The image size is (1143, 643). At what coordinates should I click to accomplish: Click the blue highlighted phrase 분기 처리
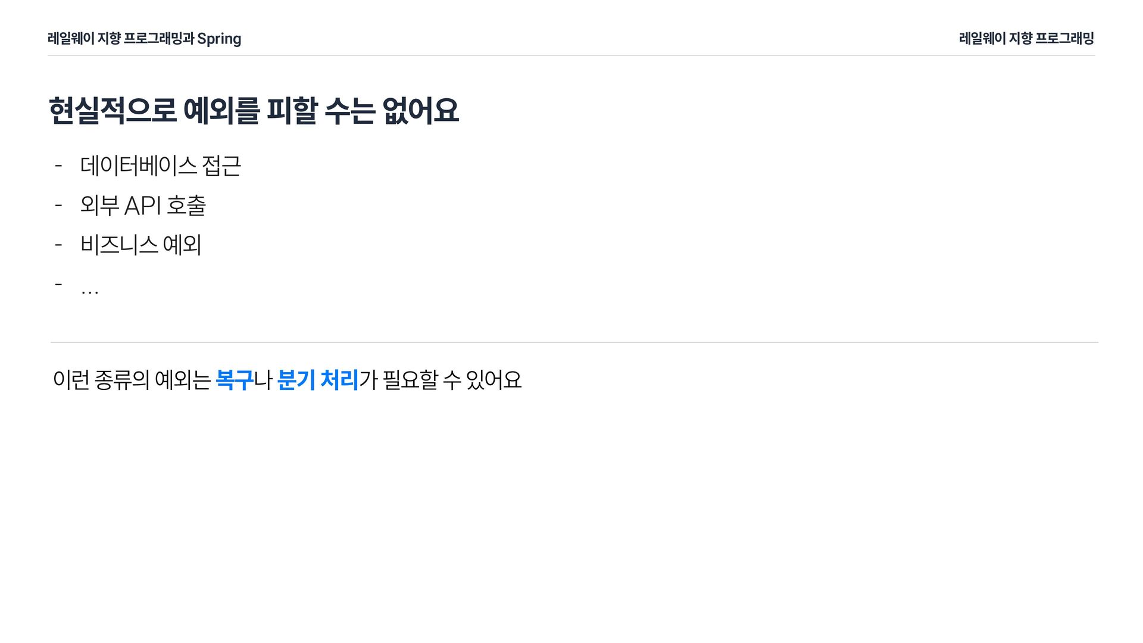click(x=318, y=380)
